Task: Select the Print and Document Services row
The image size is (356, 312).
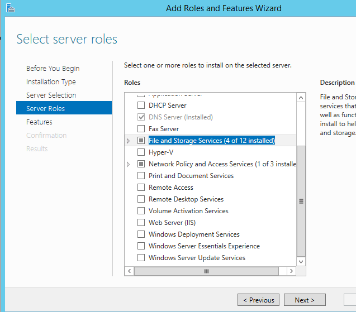Action: click(191, 176)
